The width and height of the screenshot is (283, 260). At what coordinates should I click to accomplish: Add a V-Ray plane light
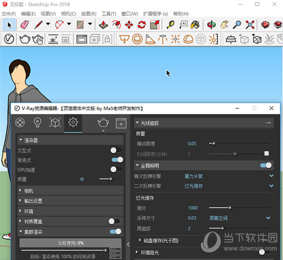(125, 39)
